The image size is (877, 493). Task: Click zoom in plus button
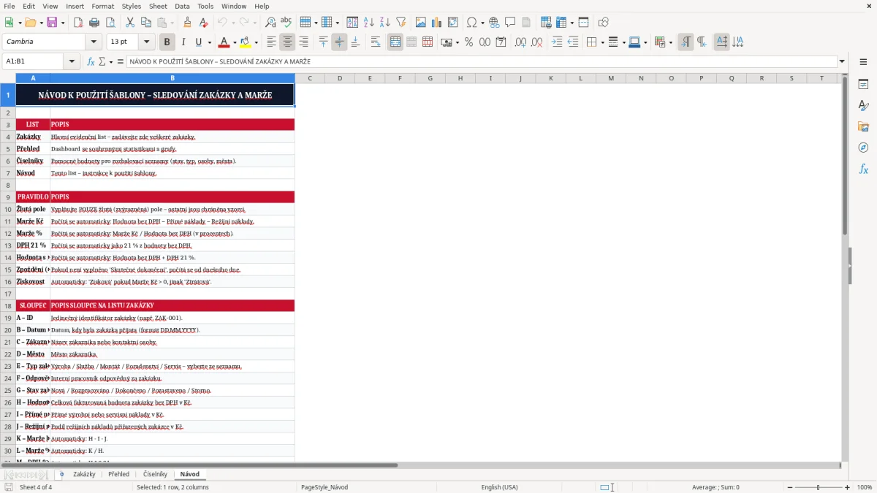tap(848, 487)
